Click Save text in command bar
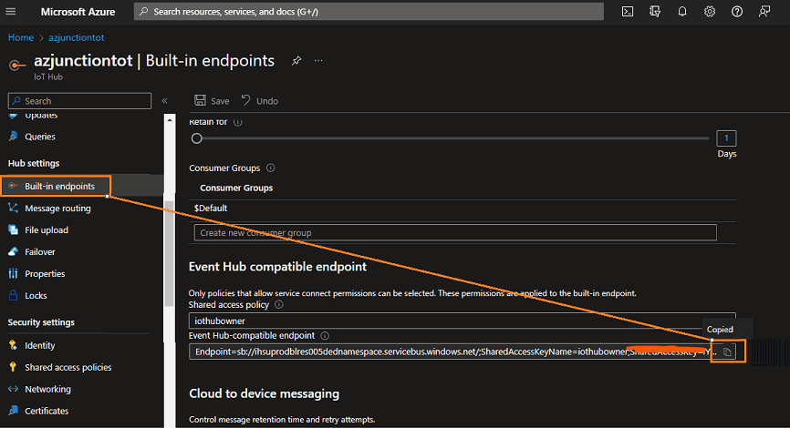The image size is (790, 428). click(220, 101)
